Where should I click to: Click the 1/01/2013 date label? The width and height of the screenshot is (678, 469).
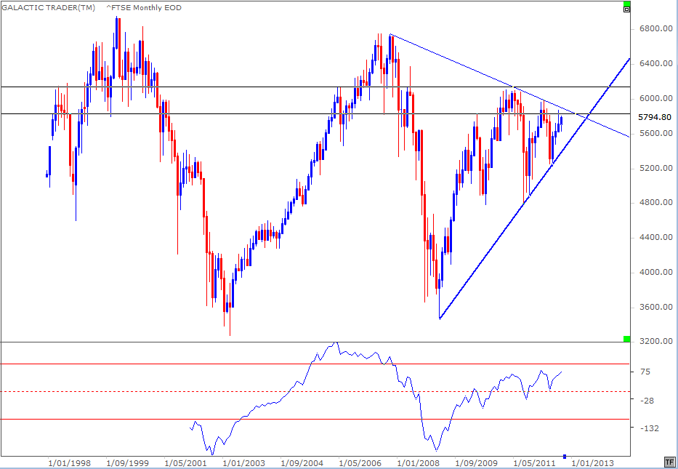pyautogui.click(x=592, y=463)
